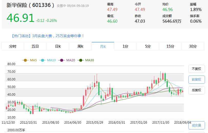Image resolution: width=208 pixels, height=133 pixels.
Task: Click the 成交量 volume indicator button
Action: 196,125
